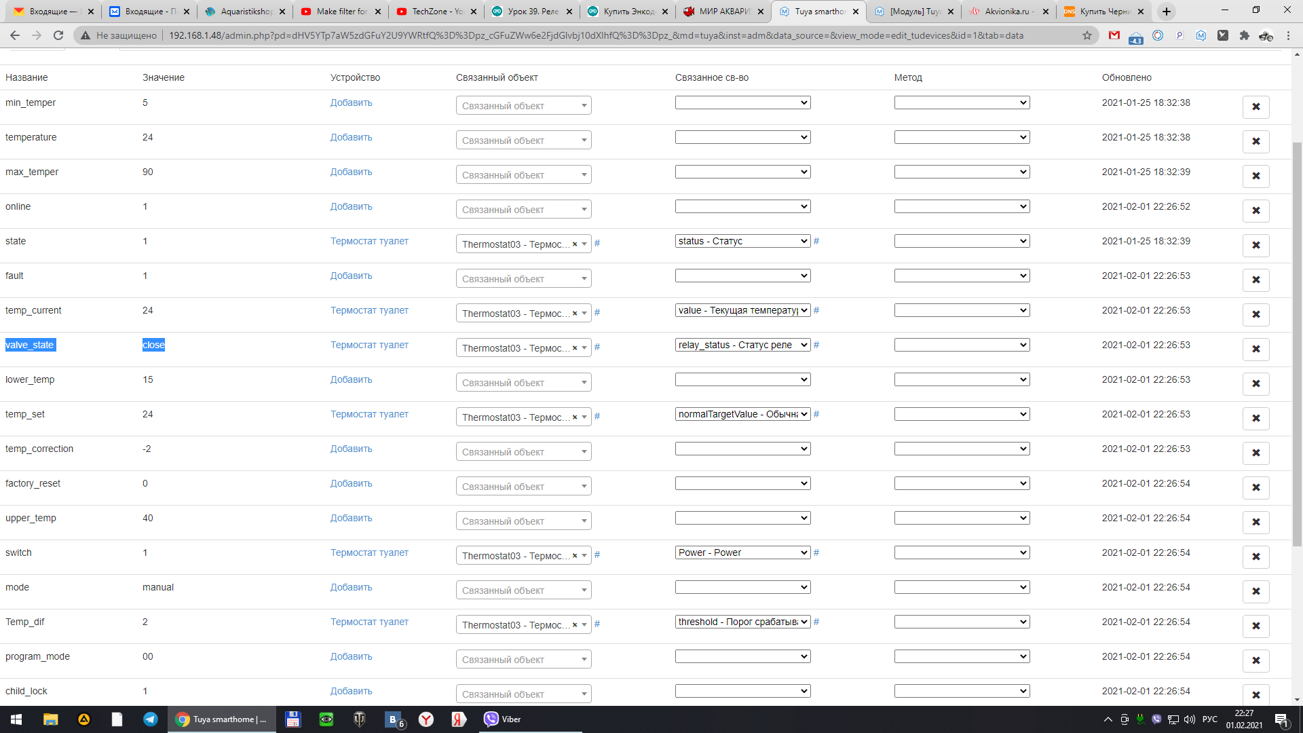
Task: Click the browser address bar URL
Action: tap(596, 35)
